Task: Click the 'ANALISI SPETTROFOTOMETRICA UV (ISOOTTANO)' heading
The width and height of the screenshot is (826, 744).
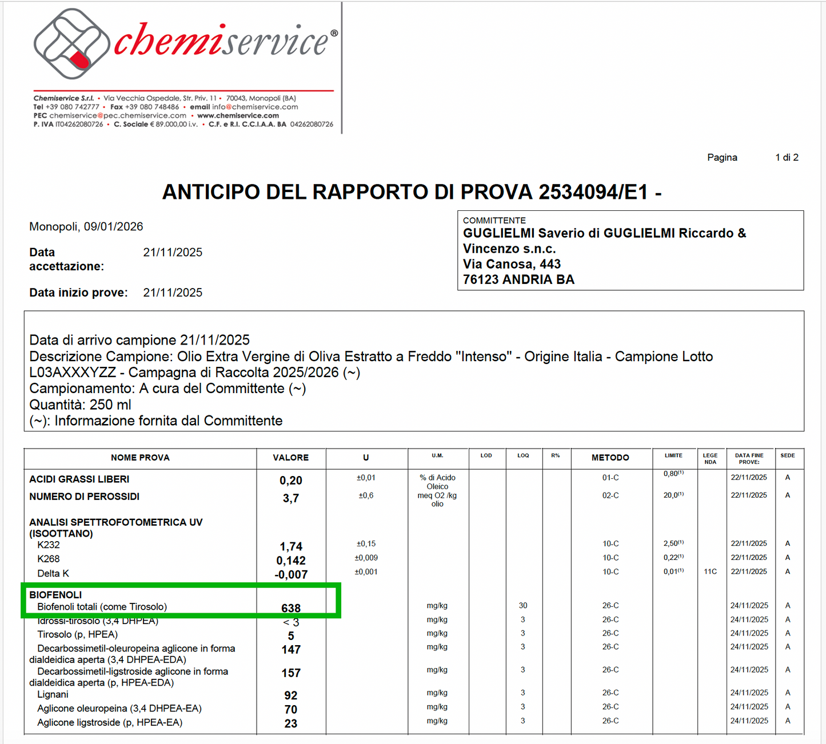Action: (116, 528)
